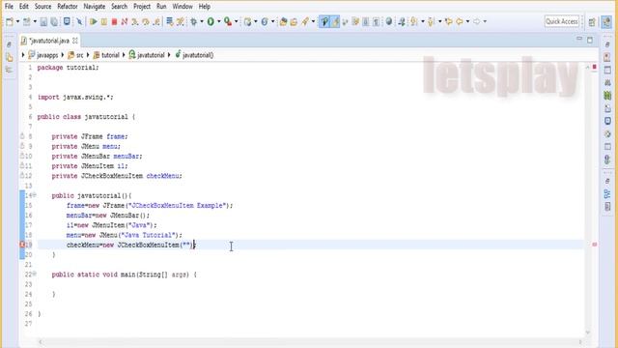The width and height of the screenshot is (618, 348).
Task: Open the Source menu
Action: point(42,7)
